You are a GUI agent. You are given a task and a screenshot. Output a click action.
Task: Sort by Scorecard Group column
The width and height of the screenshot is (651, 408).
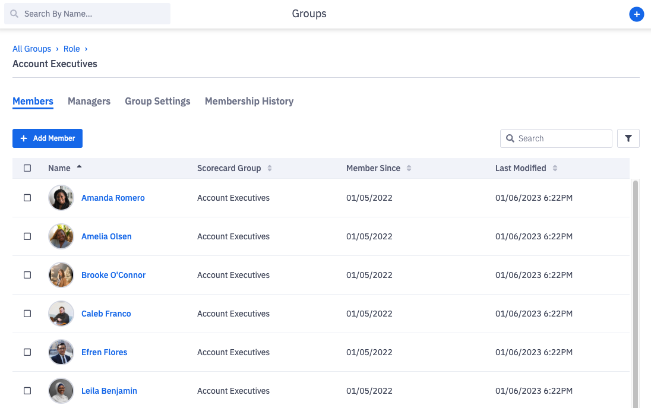[x=269, y=168]
